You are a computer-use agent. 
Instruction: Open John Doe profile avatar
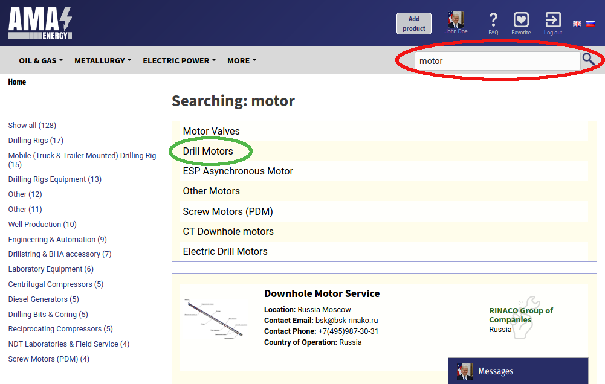click(x=456, y=19)
